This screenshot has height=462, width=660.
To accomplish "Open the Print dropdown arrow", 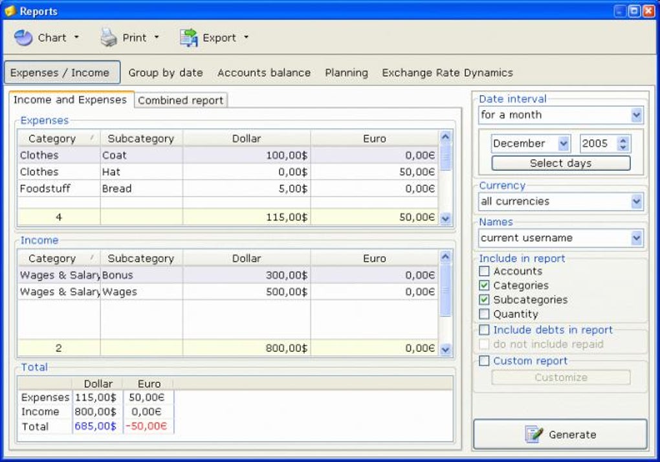I will point(157,37).
